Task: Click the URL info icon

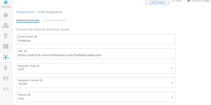Action: (25, 51)
